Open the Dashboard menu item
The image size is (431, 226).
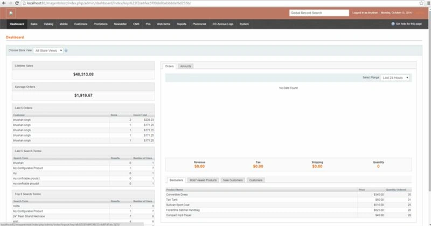[x=17, y=24]
